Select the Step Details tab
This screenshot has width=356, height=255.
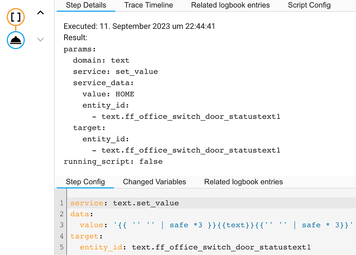tap(86, 5)
